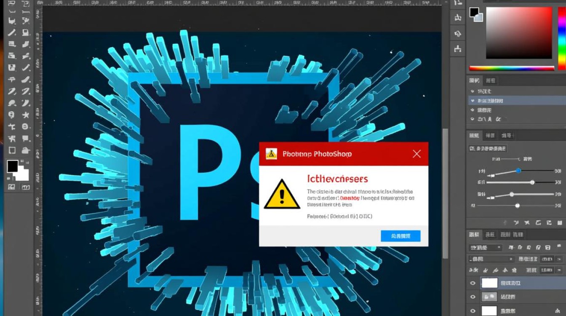Switch to the second Layers panel tab

pyautogui.click(x=490, y=235)
